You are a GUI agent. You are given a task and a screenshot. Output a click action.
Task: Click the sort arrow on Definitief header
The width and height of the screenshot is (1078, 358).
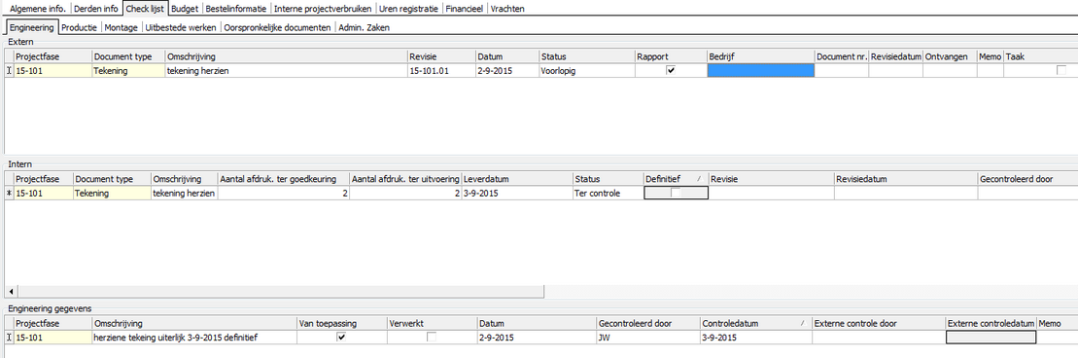[x=699, y=179]
